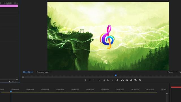Step forward one frame
Viewport: 181px width, 102px height.
tap(113, 80)
